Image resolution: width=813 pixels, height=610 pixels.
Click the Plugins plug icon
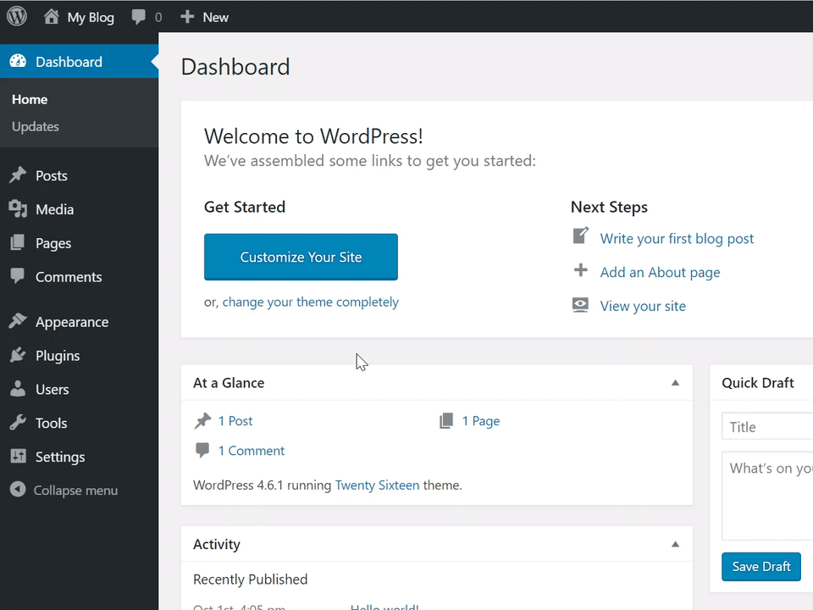(18, 355)
